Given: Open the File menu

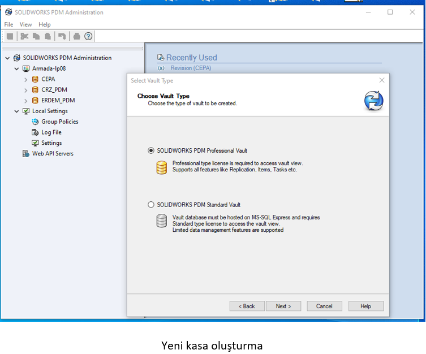Looking at the screenshot, I should (8, 24).
